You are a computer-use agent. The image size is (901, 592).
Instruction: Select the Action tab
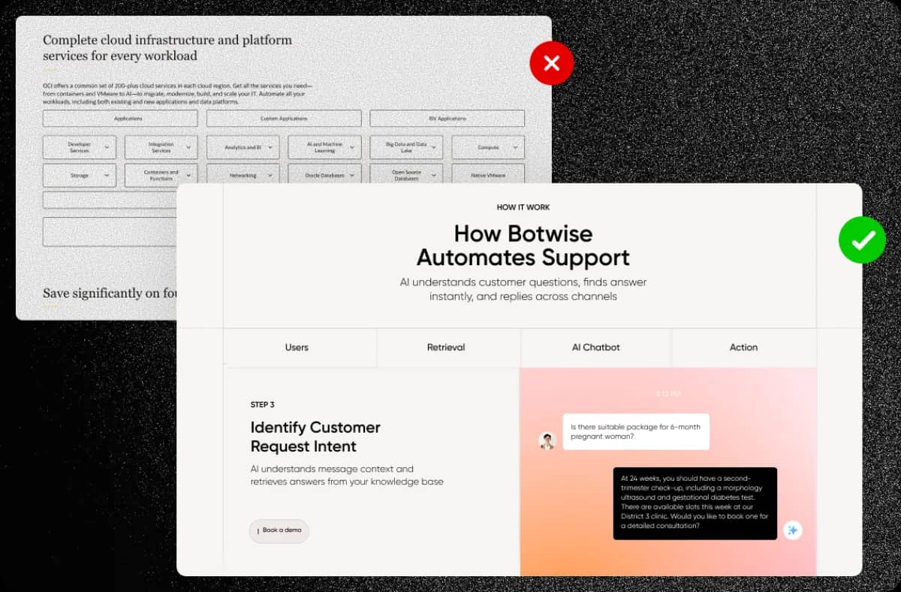tap(743, 348)
